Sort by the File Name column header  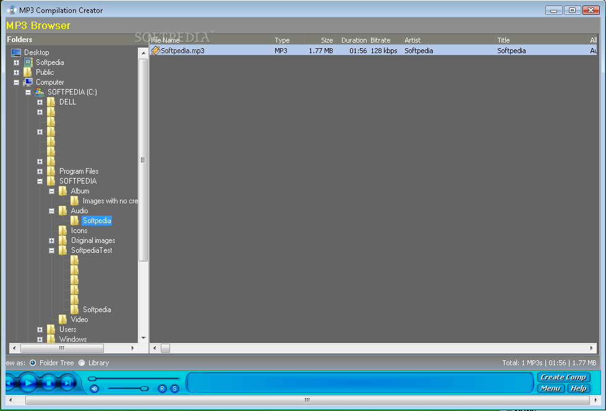click(211, 40)
